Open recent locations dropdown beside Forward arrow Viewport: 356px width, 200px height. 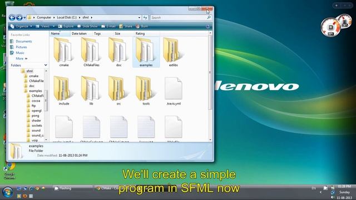pyautogui.click(x=24, y=17)
